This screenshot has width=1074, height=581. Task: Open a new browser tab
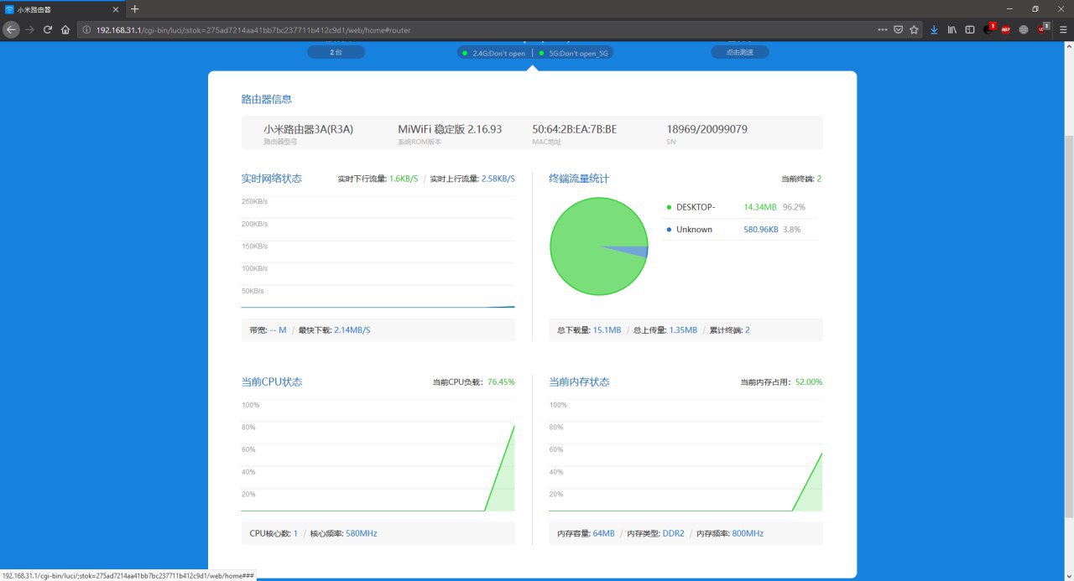135,9
